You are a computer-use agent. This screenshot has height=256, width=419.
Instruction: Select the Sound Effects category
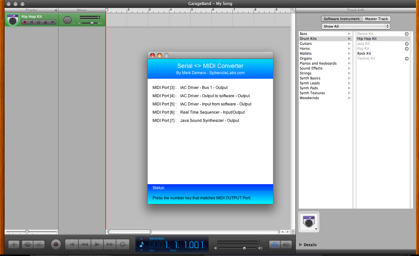click(325, 68)
